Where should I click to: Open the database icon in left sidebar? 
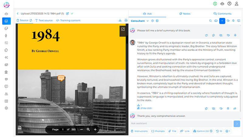6,21
